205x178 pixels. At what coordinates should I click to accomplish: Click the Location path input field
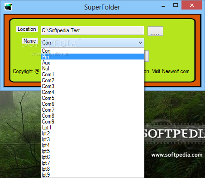click(92, 30)
